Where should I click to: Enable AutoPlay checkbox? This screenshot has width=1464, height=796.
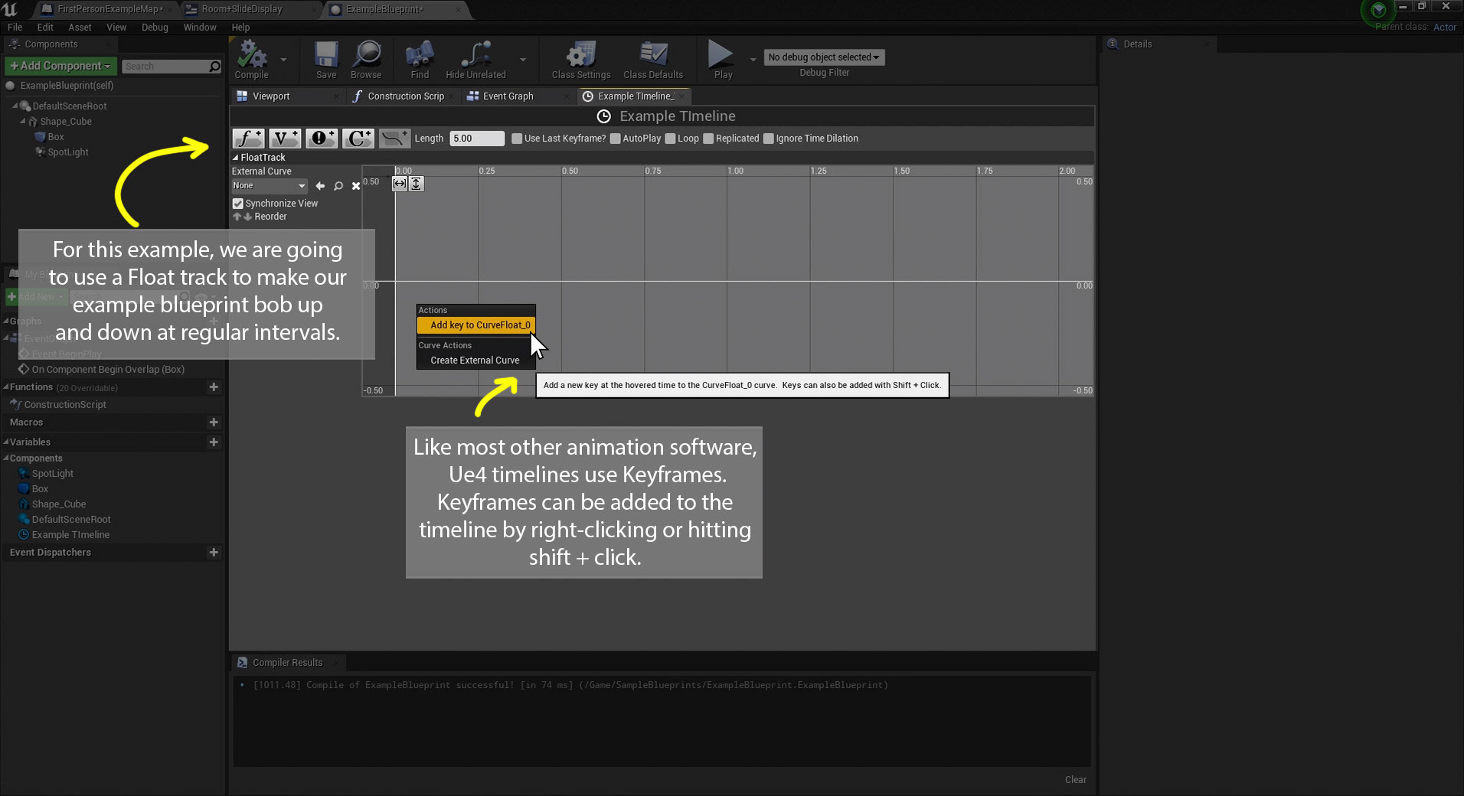click(x=615, y=139)
